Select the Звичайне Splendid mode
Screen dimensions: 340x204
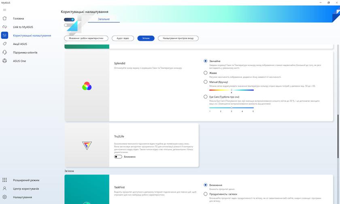(206, 61)
